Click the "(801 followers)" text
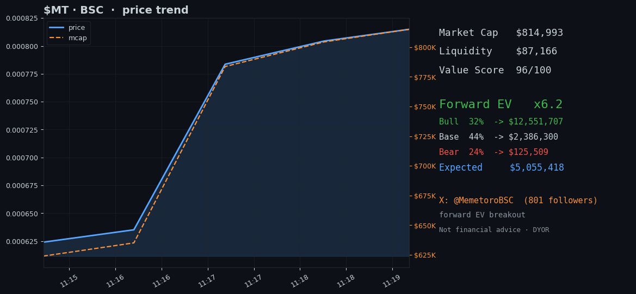 click(560, 201)
